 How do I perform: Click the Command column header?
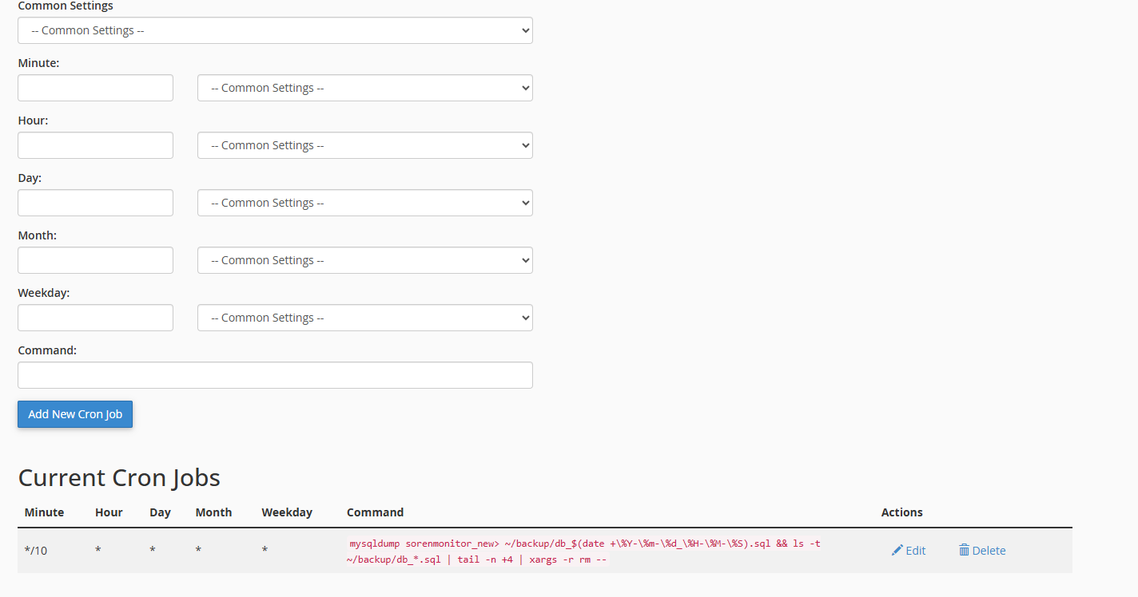coord(375,512)
